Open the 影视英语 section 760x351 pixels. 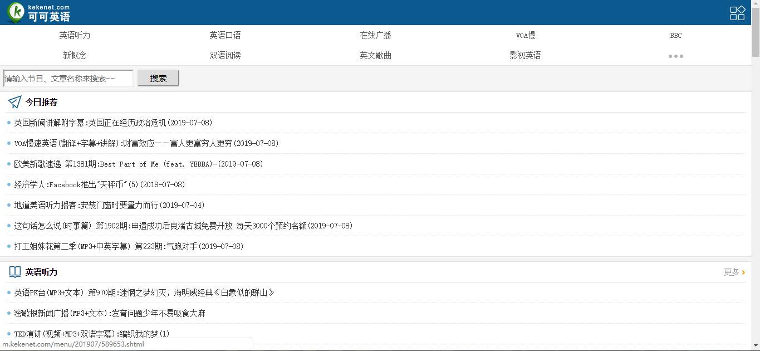[x=526, y=55]
